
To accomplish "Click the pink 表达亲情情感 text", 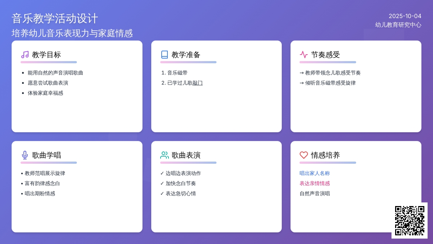I will 315,183.
